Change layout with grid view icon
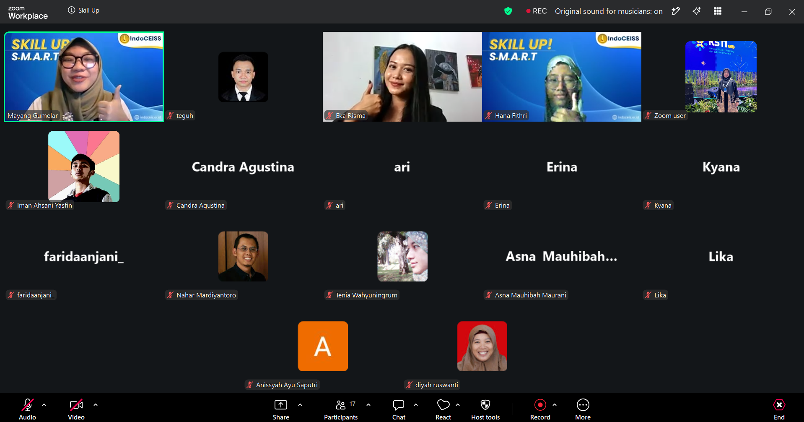804x422 pixels. [718, 11]
